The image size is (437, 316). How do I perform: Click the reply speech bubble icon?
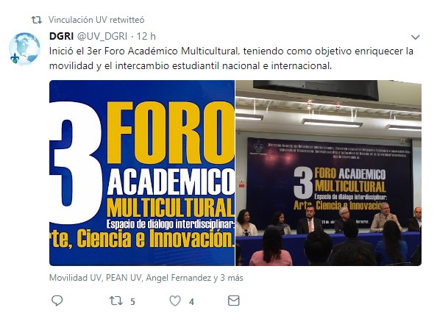[57, 301]
